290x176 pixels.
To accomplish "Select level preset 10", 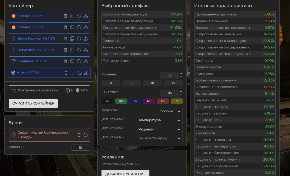I will tap(152, 83).
